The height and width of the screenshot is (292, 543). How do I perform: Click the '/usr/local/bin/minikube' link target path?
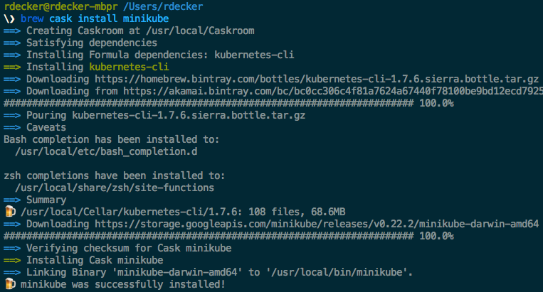pyautogui.click(x=336, y=272)
